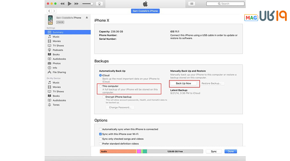The height and width of the screenshot is (161, 290).
Task: Open File Sharing in the sidebar
Action: pos(59,72)
